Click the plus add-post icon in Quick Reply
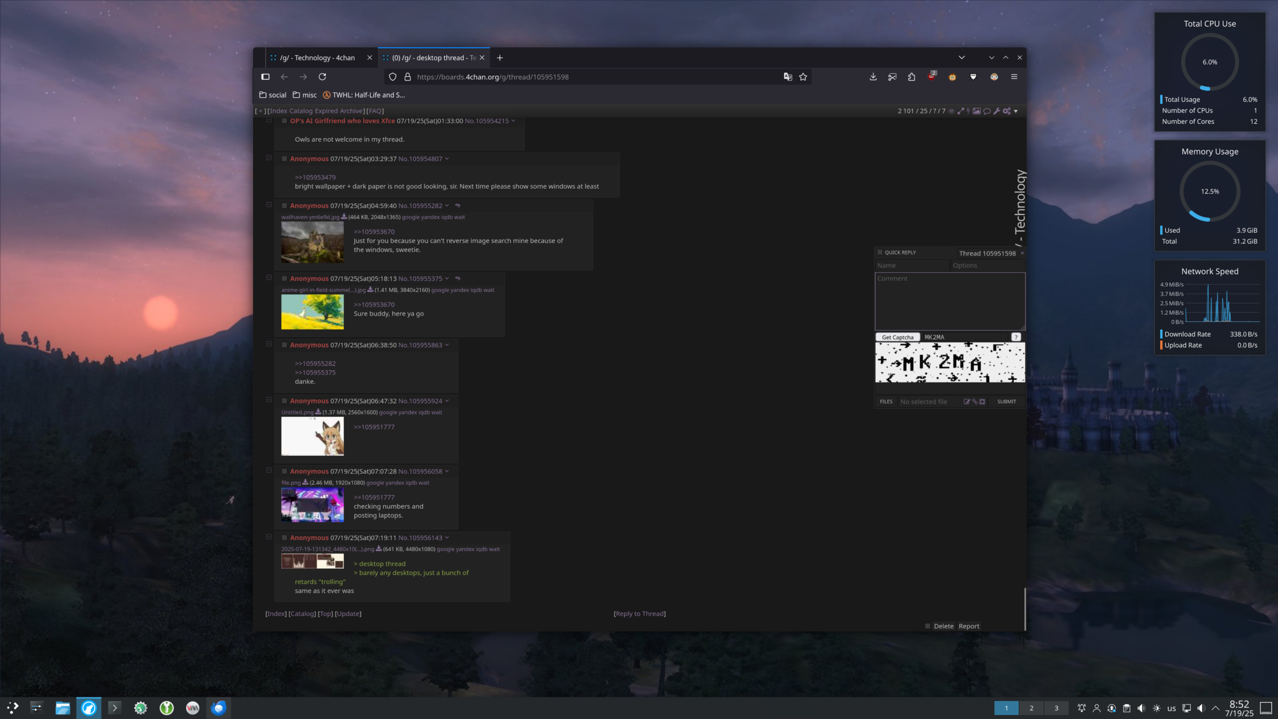This screenshot has height=719, width=1278. (982, 401)
